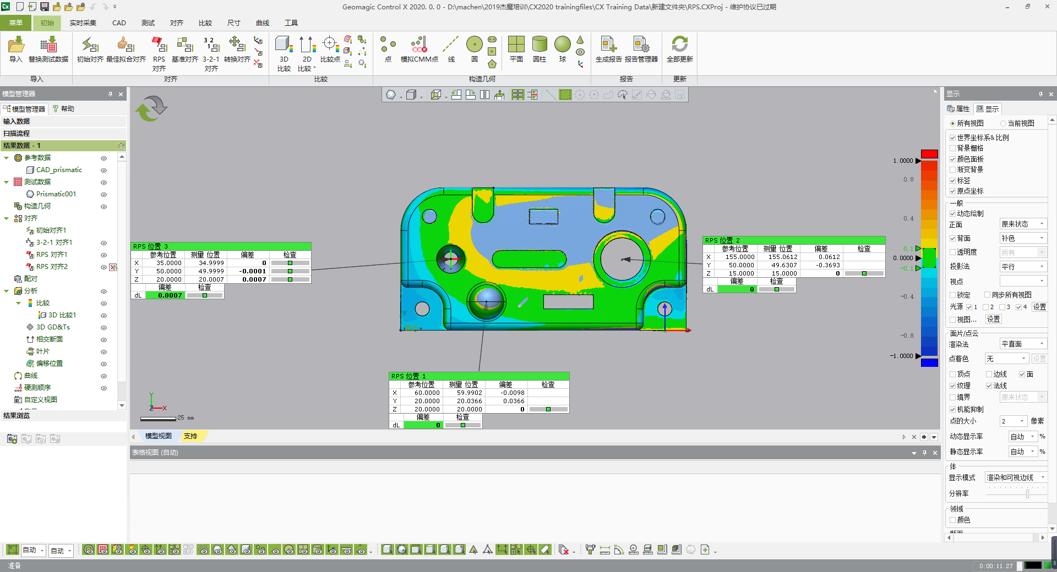Open the 显示模式 dropdown

click(x=1015, y=477)
